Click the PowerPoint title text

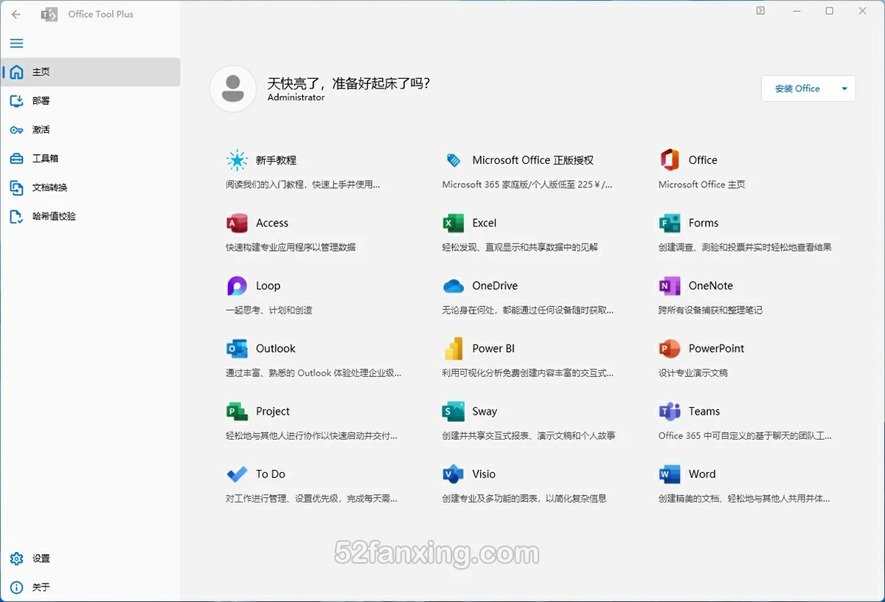(x=716, y=348)
